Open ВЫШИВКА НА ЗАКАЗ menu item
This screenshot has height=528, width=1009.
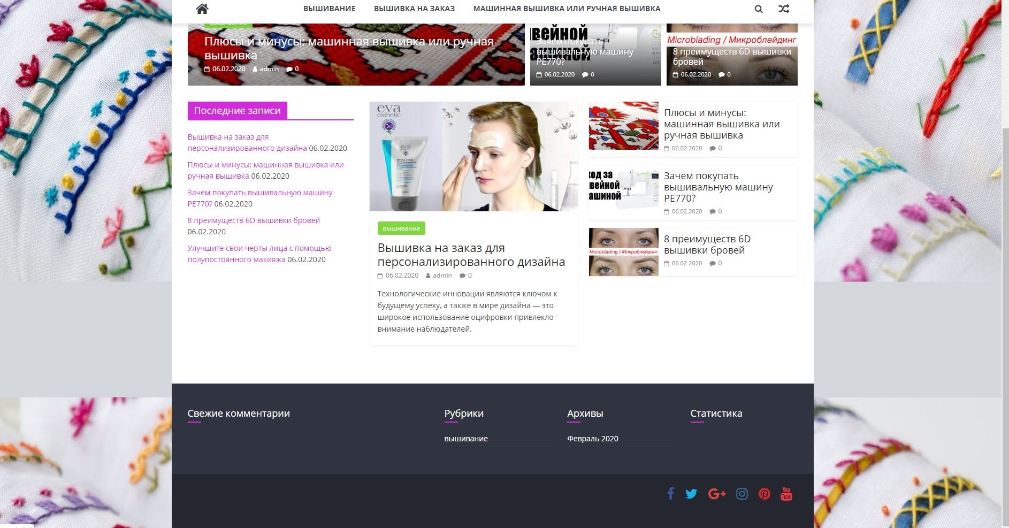tap(414, 9)
